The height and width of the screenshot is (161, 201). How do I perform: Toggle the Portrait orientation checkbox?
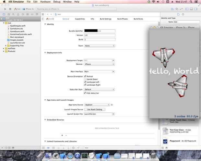85,76
